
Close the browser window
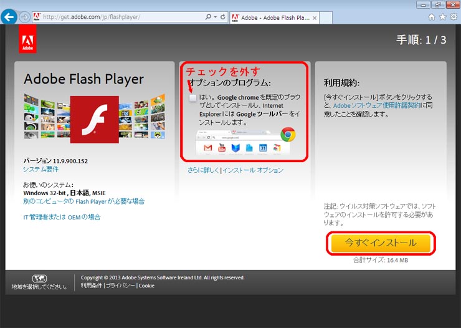[x=453, y=4]
